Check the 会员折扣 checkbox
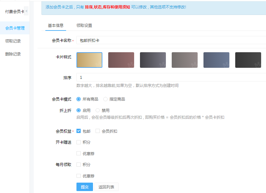This screenshot has height=193, width=266. click(98, 131)
